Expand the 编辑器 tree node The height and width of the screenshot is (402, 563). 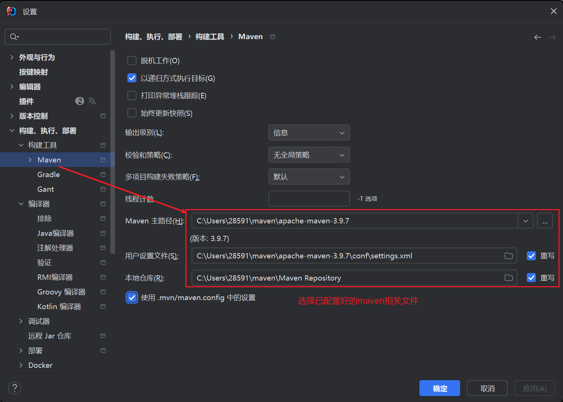[12, 86]
